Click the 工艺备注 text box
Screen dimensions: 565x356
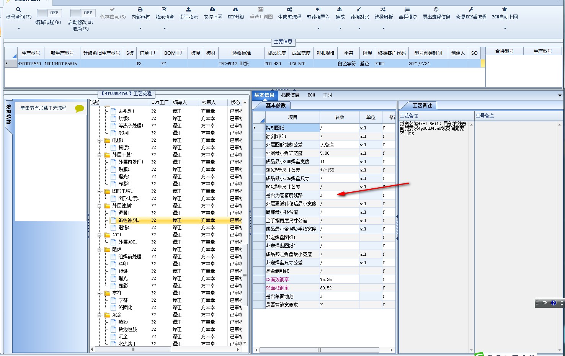(433, 236)
